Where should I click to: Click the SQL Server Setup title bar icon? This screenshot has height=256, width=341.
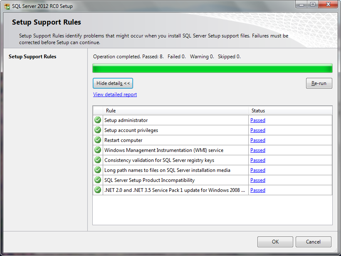(7, 6)
